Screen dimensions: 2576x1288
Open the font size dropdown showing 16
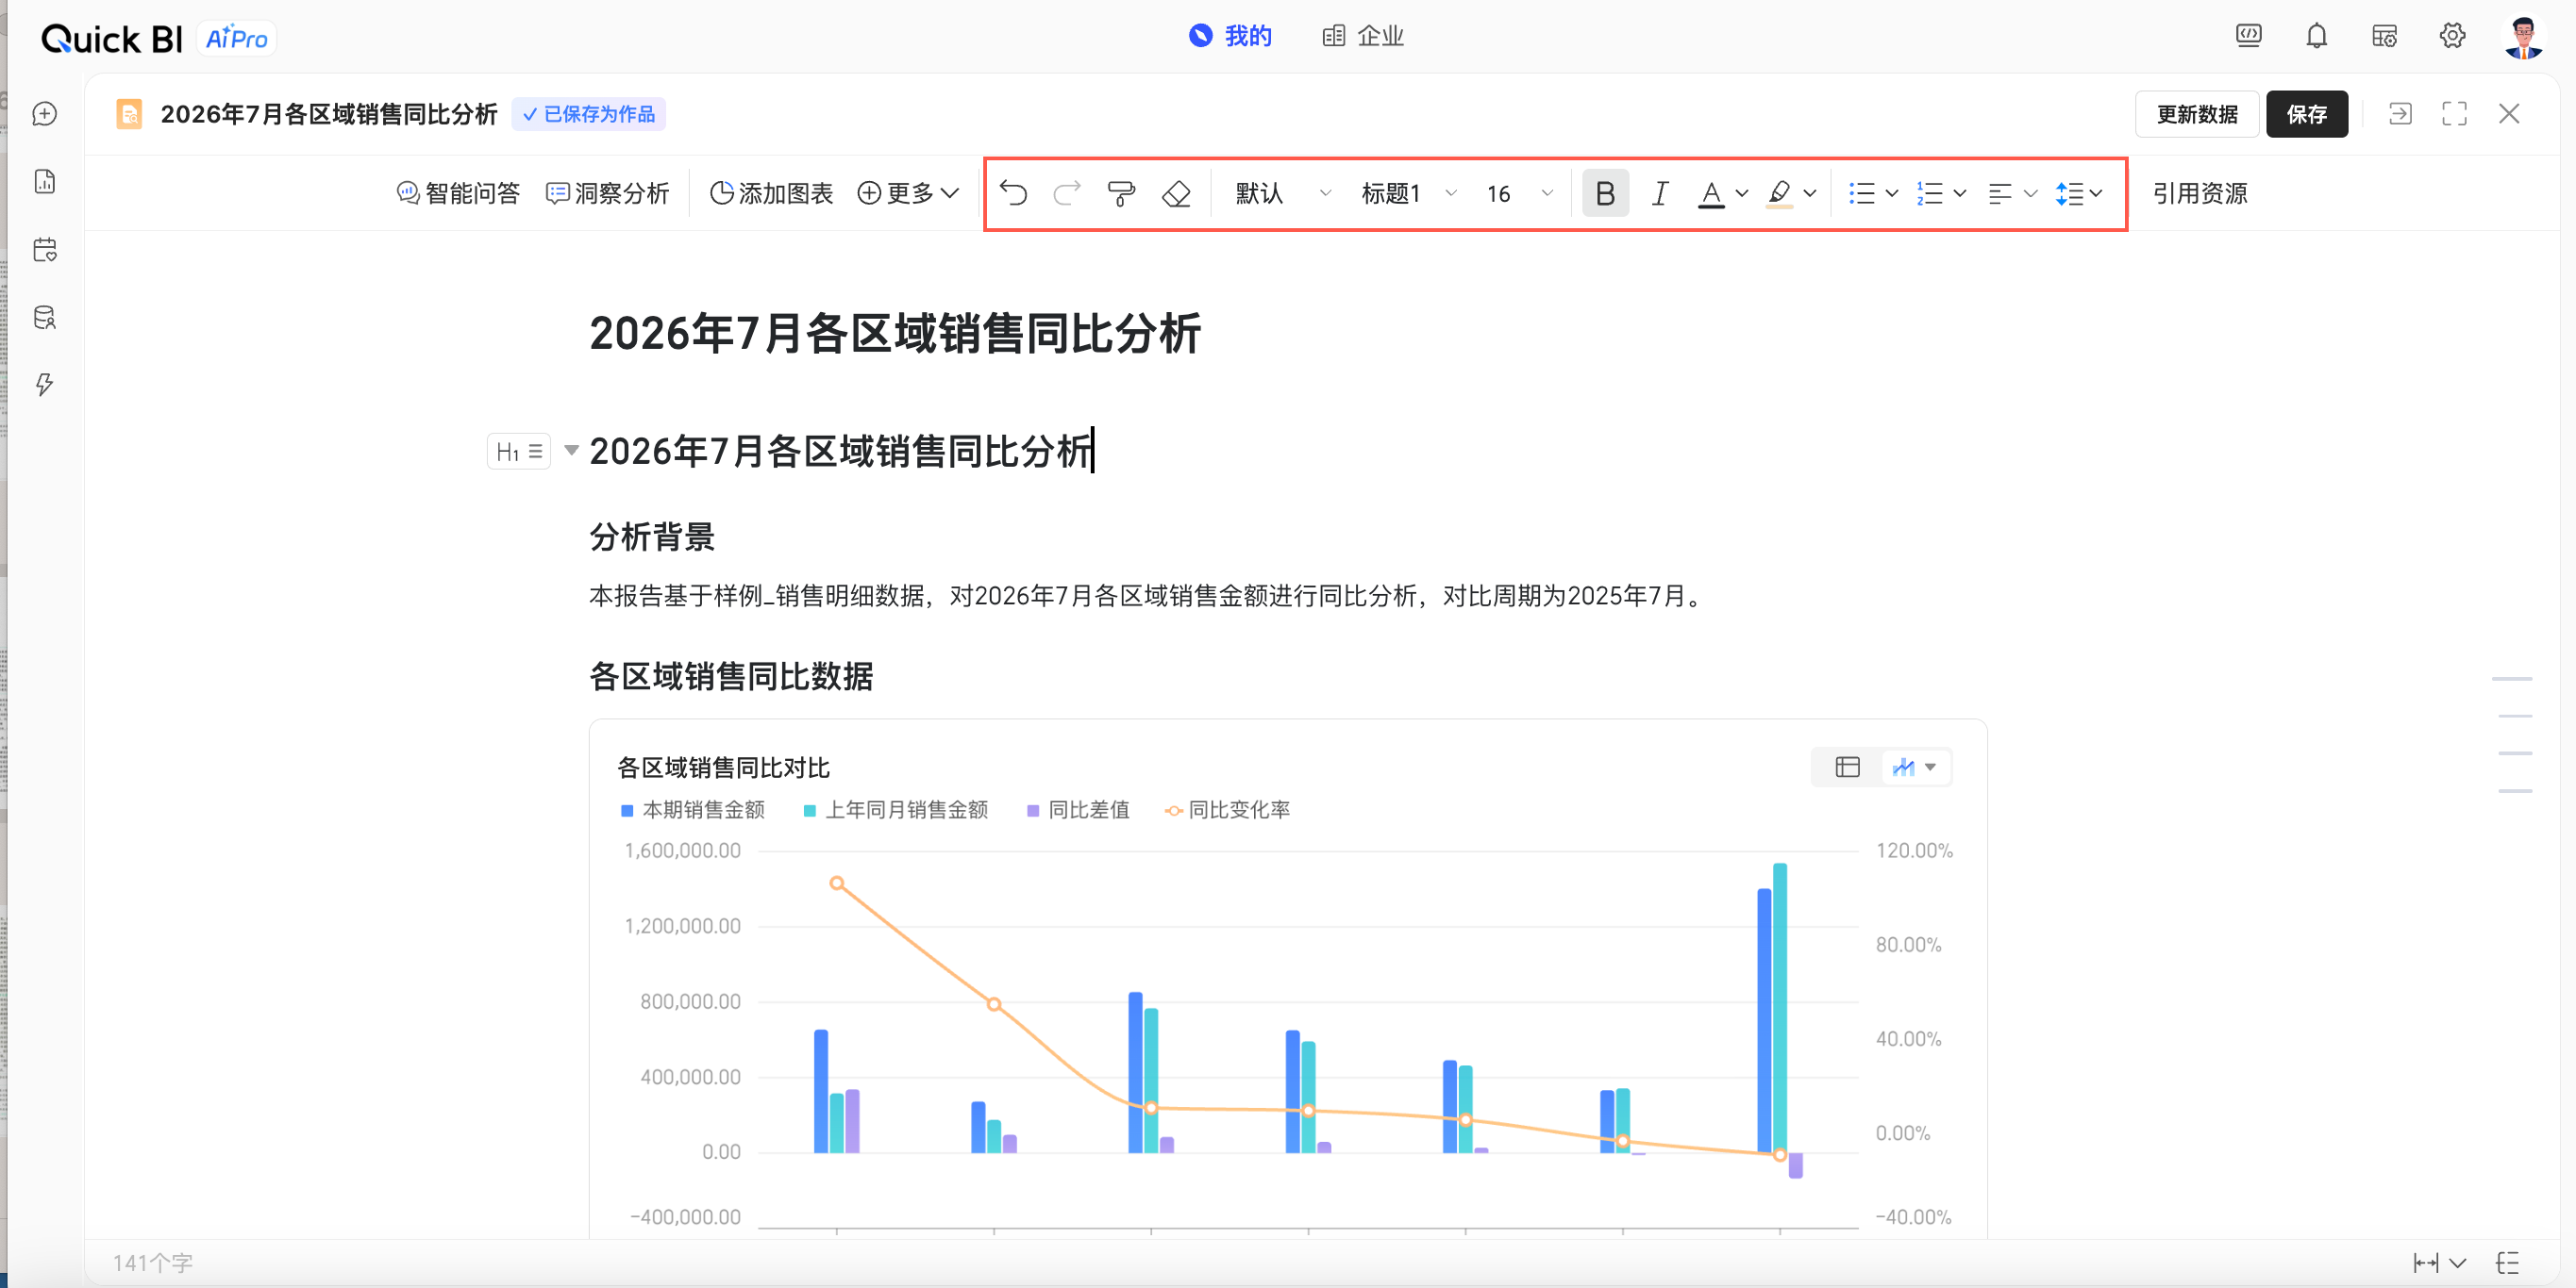(x=1519, y=193)
